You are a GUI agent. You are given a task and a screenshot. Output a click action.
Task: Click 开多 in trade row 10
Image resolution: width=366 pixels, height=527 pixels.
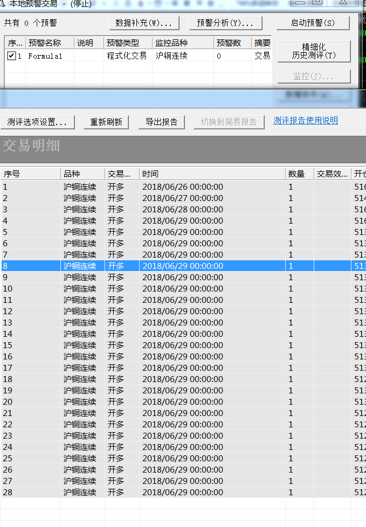click(x=116, y=289)
